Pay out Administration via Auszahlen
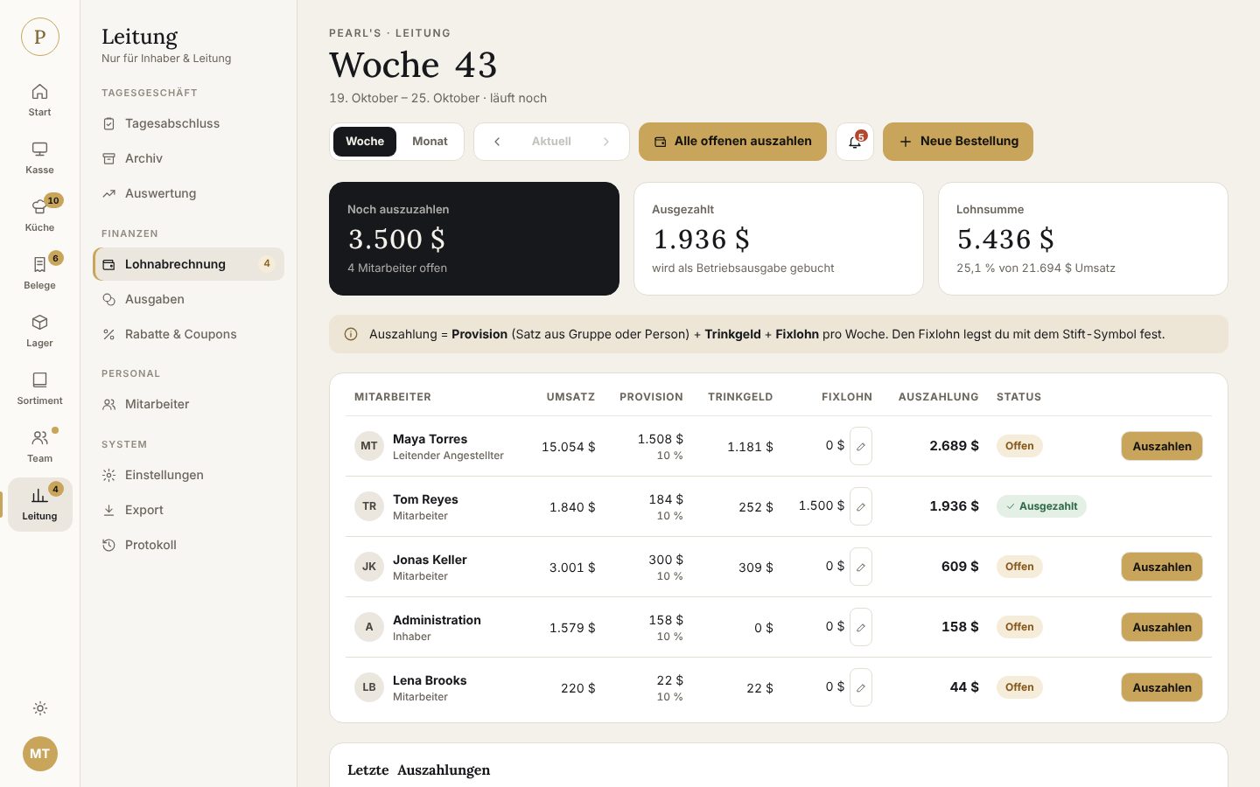Screen dimensions: 1260x787 tap(1162, 627)
